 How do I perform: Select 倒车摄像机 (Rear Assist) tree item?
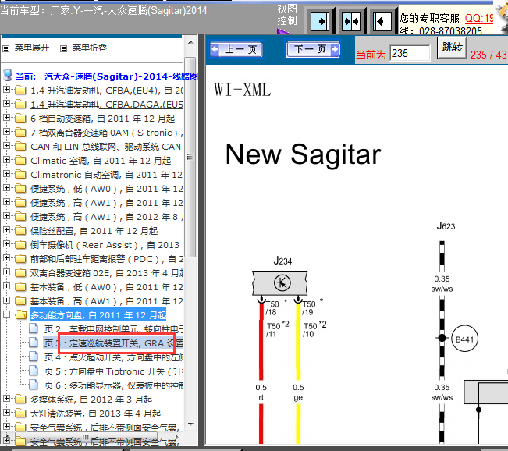[107, 245]
